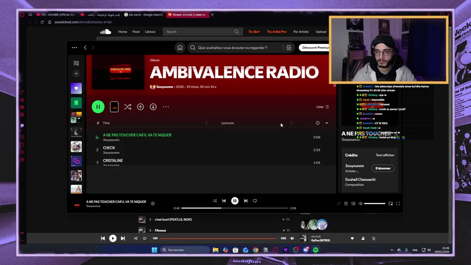
Task: Open SoundCloud Home tab
Action: [123, 32]
